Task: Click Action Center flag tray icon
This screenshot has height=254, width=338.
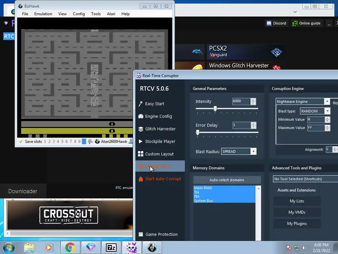Action: pos(288,248)
